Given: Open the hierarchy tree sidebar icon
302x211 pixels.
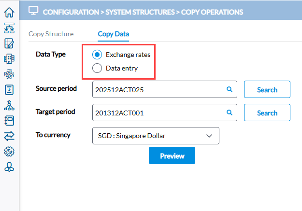Looking at the screenshot, I should [9, 105].
